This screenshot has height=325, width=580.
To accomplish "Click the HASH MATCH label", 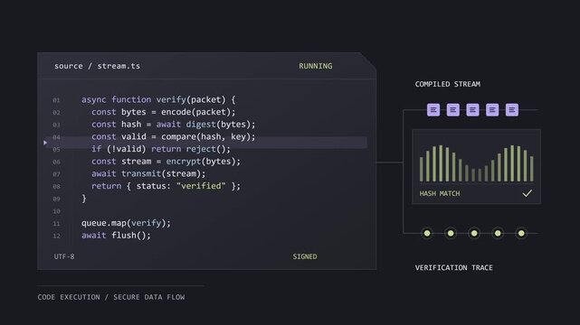I will pos(440,193).
